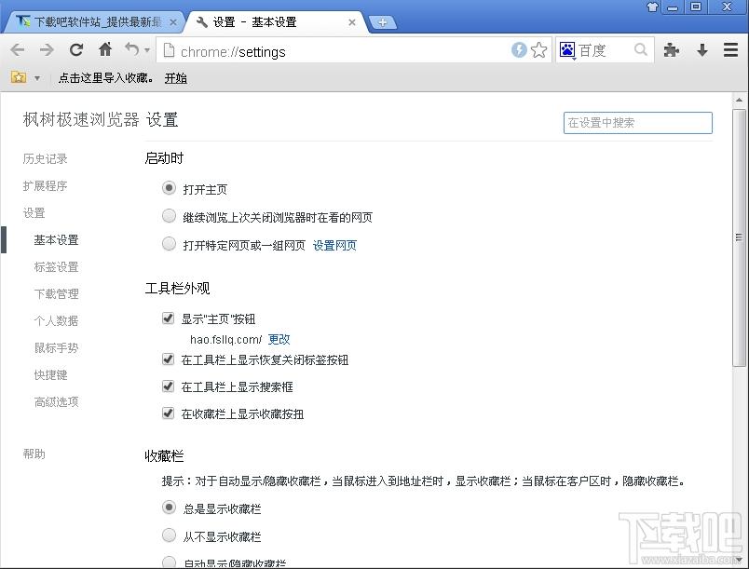The image size is (749, 569).
Task: Toggle the lightning speed mode icon
Action: pos(519,49)
